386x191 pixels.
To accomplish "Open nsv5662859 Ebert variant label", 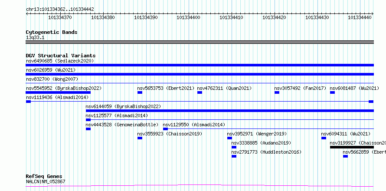I will (x=364, y=152).
